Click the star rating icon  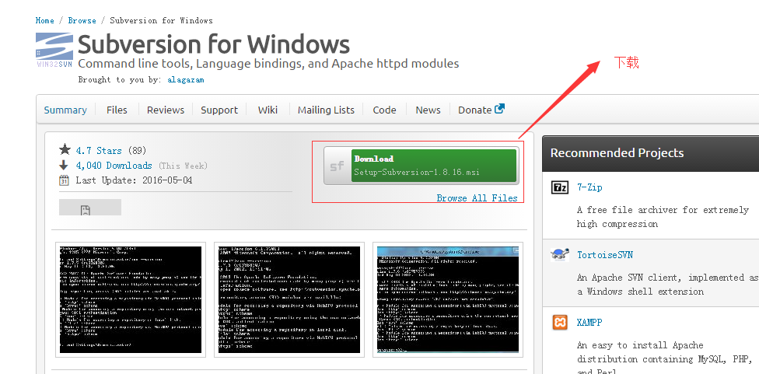65,150
